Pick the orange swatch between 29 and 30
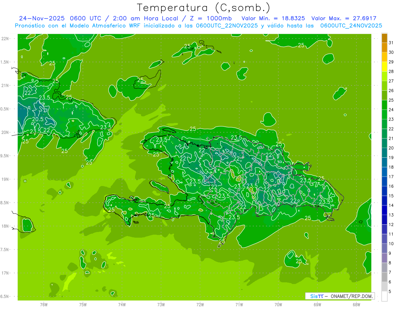The height and width of the screenshot is (309, 400). coord(384,57)
